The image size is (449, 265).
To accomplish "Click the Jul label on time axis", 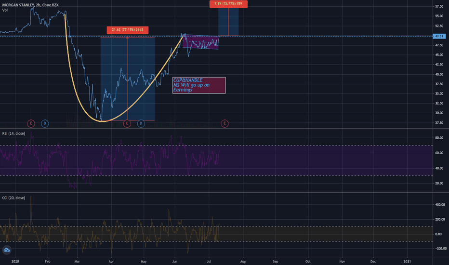I will [x=209, y=261].
